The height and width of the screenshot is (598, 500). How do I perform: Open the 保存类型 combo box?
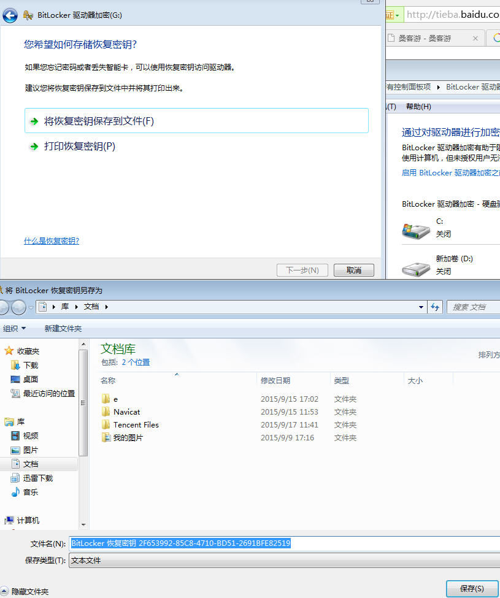[285, 560]
